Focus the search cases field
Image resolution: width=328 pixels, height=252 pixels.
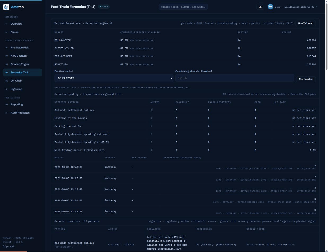pyautogui.click(x=183, y=7)
